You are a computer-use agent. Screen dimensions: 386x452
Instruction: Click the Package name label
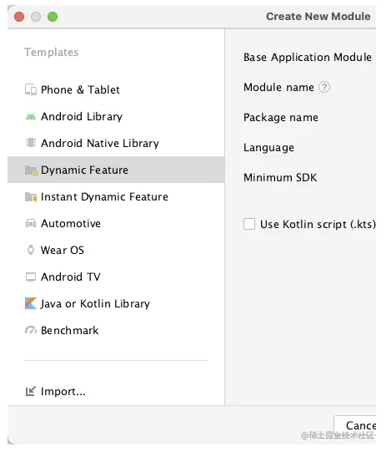click(281, 117)
